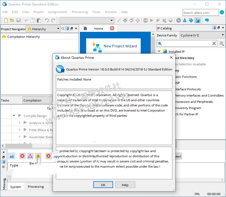Click the Paste clipboard icon
This screenshot has width=226, height=197.
(39, 20)
